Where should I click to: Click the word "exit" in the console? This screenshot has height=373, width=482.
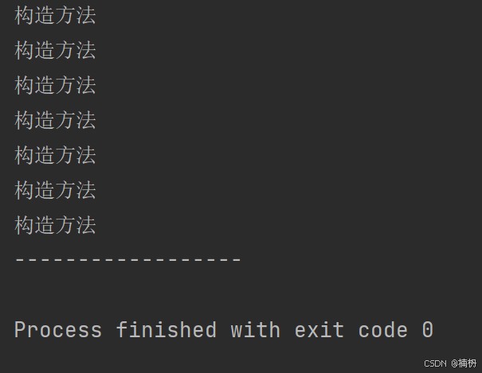click(x=319, y=330)
